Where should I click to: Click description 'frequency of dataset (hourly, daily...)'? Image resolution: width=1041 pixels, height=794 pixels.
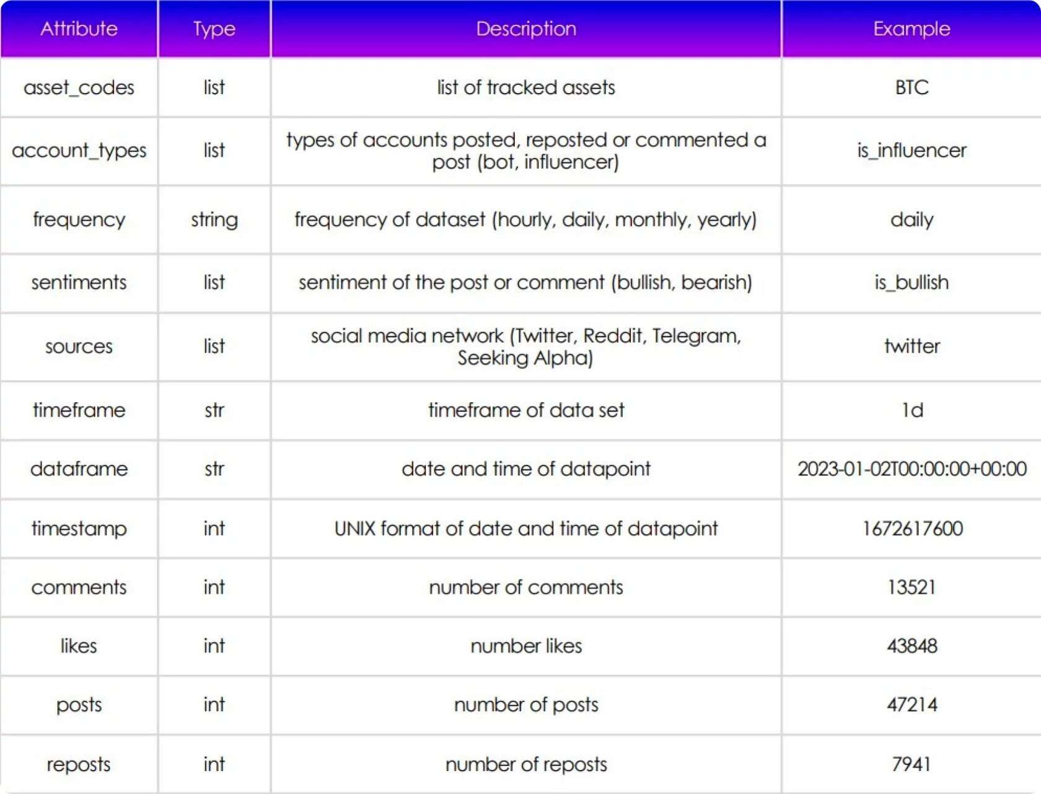[x=526, y=219]
